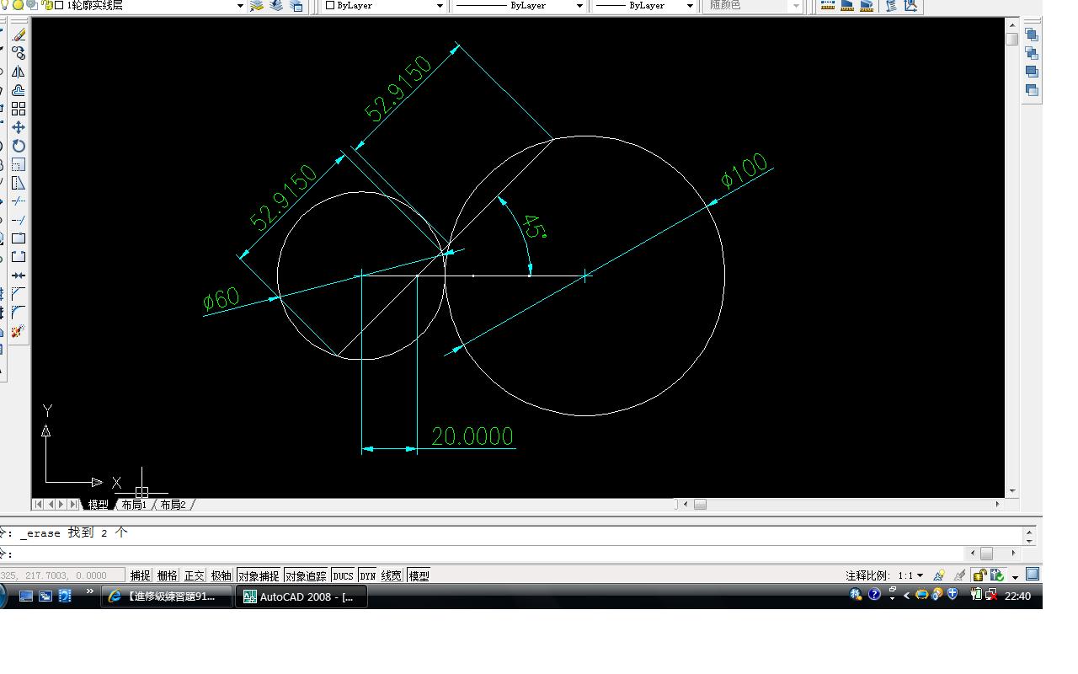Toggle 栅格 grid display
1078x674 pixels.
168,575
